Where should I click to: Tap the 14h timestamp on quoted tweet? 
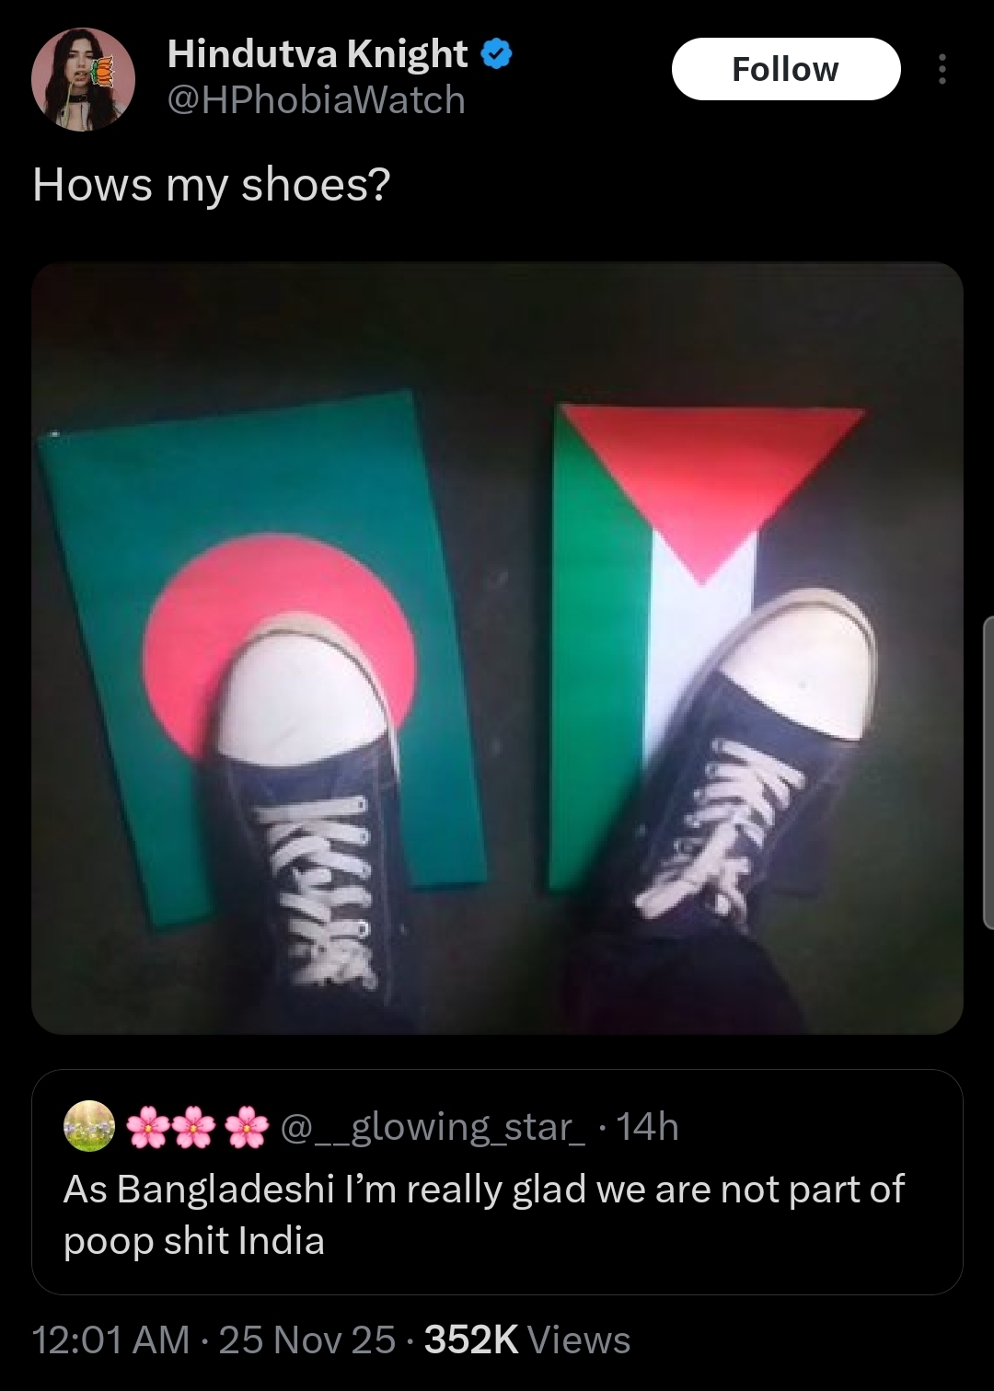click(647, 1126)
